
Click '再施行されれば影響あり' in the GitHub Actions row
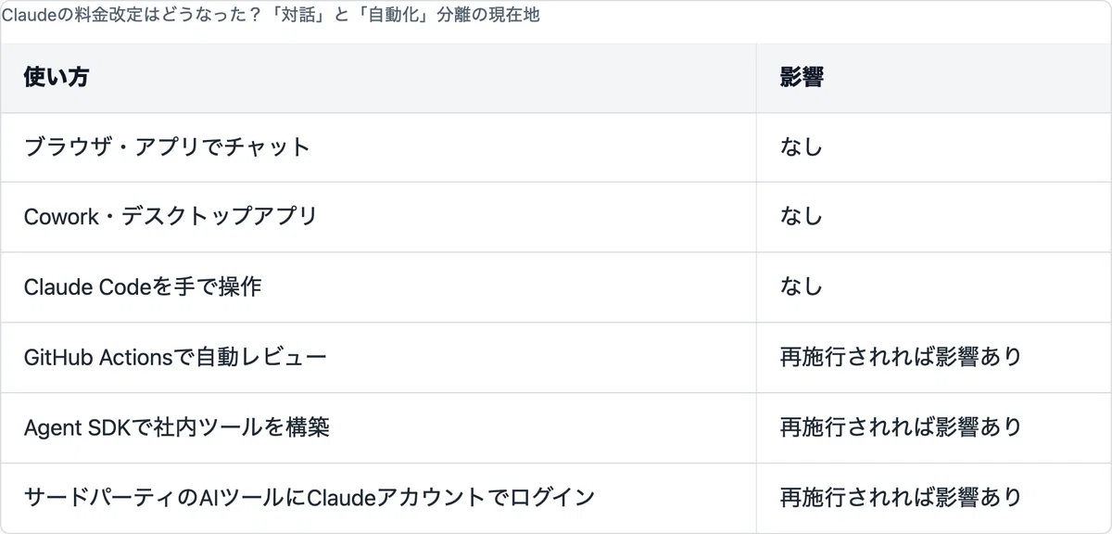tap(901, 357)
